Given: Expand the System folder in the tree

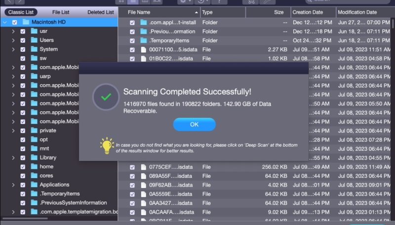Looking at the screenshot, I should [13, 49].
